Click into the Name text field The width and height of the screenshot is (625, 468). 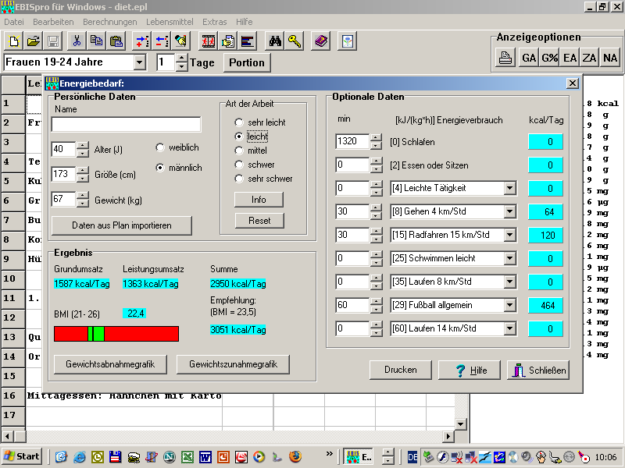pyautogui.click(x=126, y=125)
